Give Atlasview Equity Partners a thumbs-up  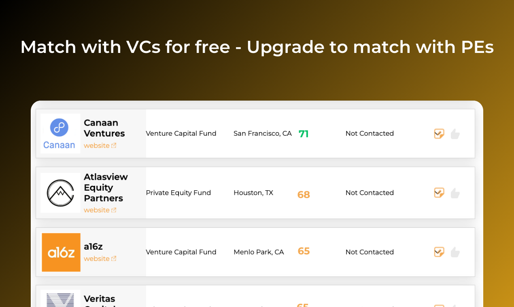click(455, 193)
